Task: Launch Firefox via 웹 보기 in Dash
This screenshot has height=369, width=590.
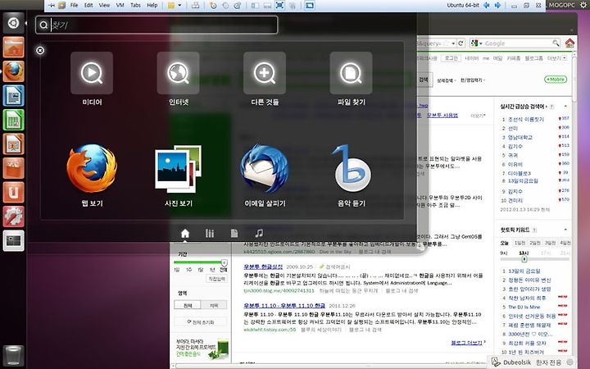Action: point(92,175)
